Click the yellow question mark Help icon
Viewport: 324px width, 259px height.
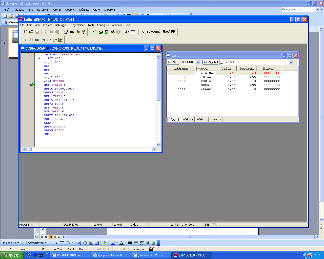coord(84,32)
